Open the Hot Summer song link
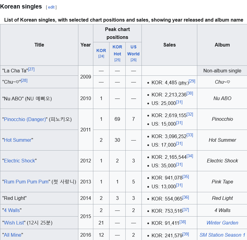 tap(18, 140)
